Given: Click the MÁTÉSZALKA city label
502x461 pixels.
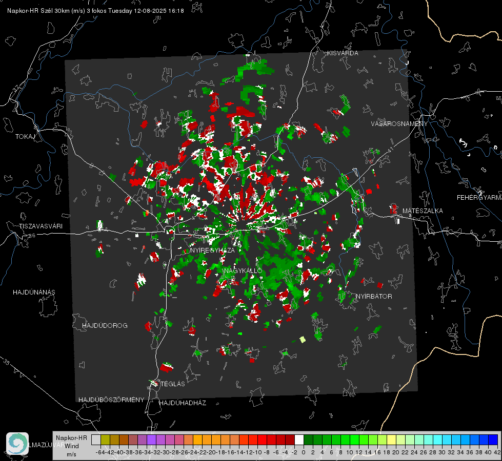Looking at the screenshot, I should pos(423,211).
